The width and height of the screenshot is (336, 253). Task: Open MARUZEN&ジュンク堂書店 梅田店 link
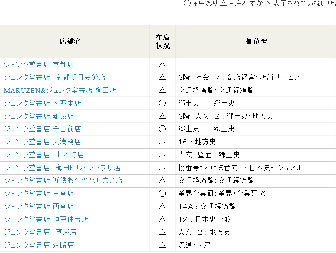(x=60, y=90)
